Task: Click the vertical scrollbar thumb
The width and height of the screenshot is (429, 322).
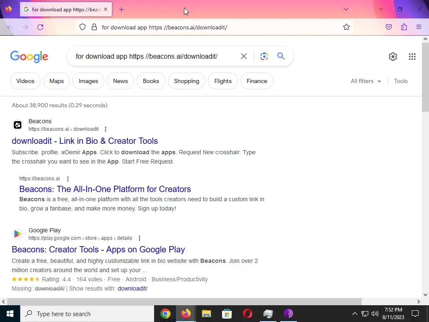Action: (425, 77)
